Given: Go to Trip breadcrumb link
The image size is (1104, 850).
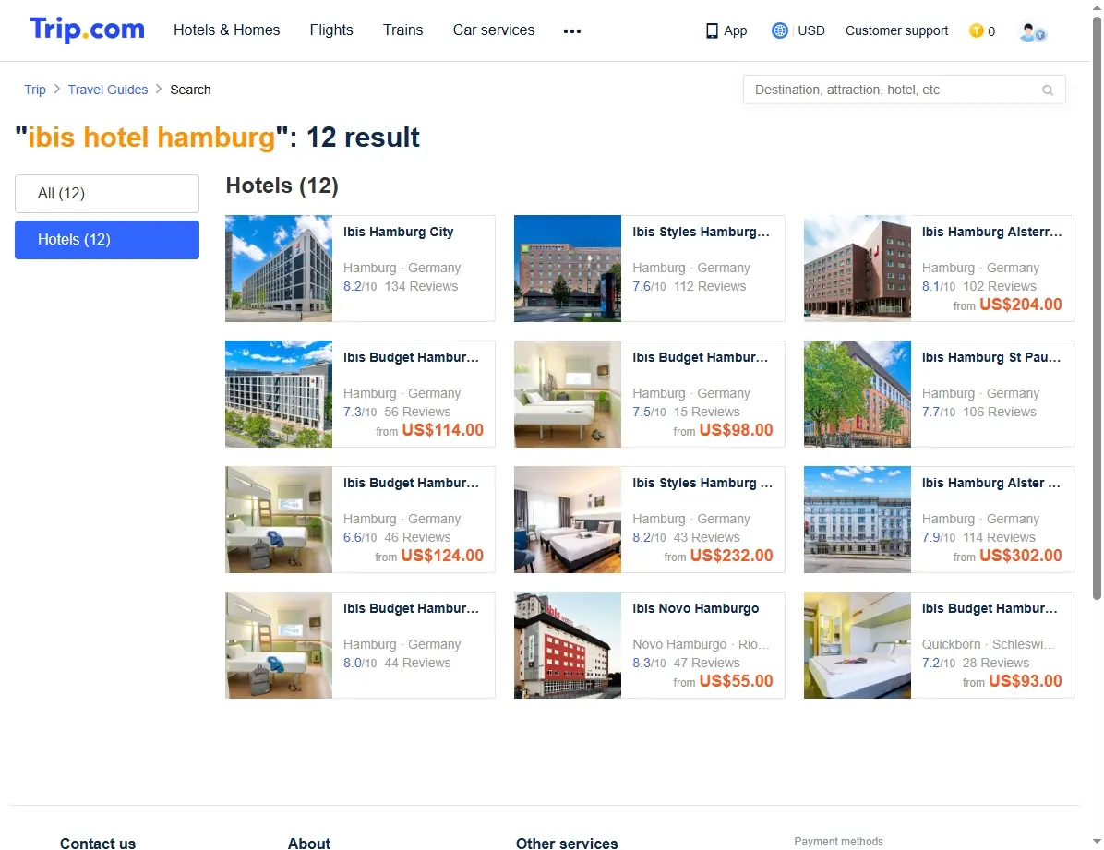Looking at the screenshot, I should coord(34,90).
